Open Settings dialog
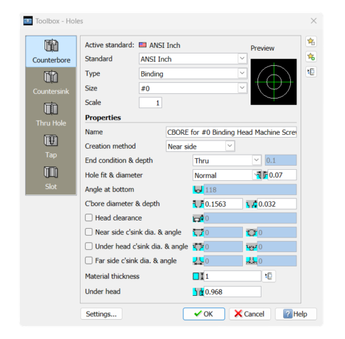The height and width of the screenshot is (339, 345). pos(101,314)
